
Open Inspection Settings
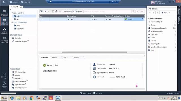[20, 41]
